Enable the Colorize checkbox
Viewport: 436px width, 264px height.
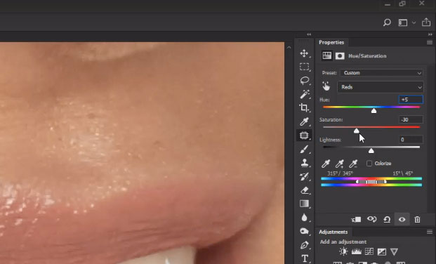coord(369,164)
